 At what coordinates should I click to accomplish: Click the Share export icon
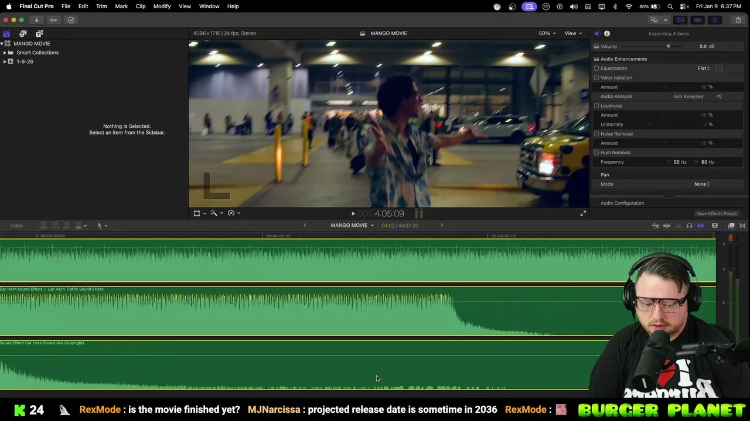(x=738, y=20)
